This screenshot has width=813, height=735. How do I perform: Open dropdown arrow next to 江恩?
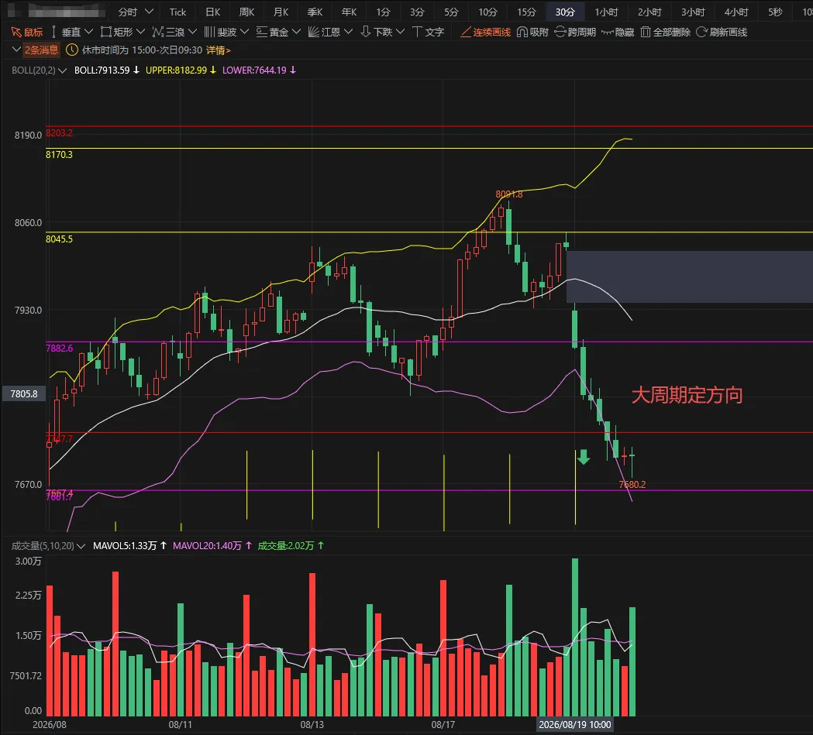pos(349,32)
